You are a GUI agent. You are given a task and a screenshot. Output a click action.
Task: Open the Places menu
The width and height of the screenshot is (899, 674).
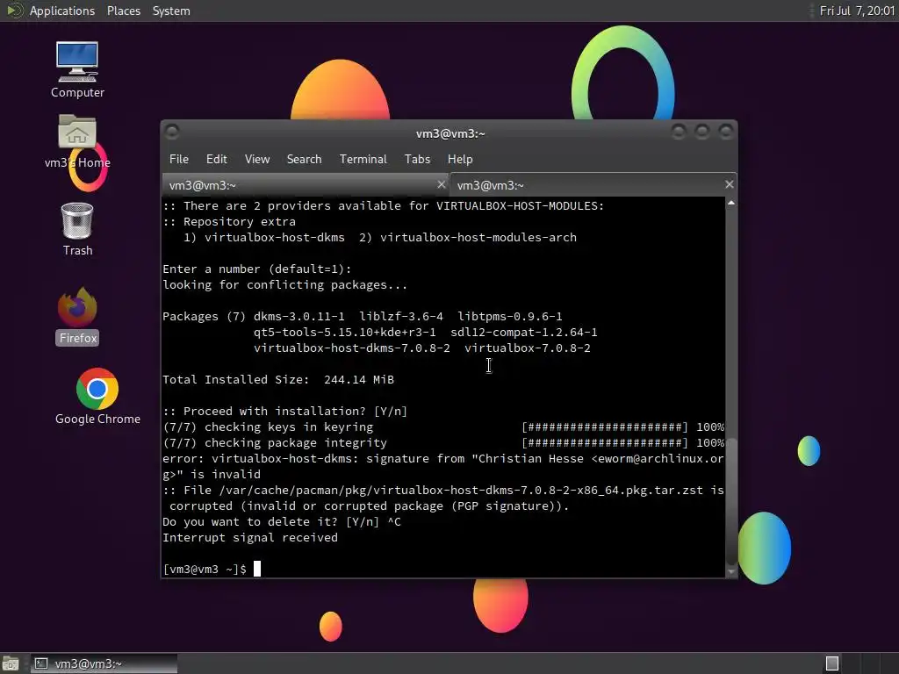(x=123, y=11)
